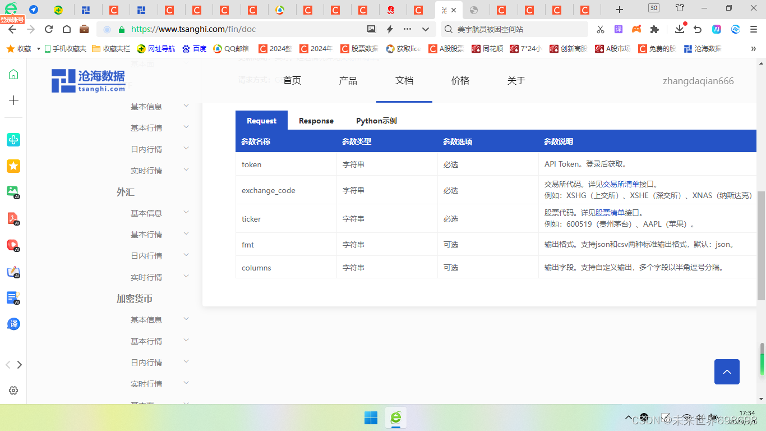
Task: Open the hamburger menu at toolbar right
Action: click(x=753, y=29)
